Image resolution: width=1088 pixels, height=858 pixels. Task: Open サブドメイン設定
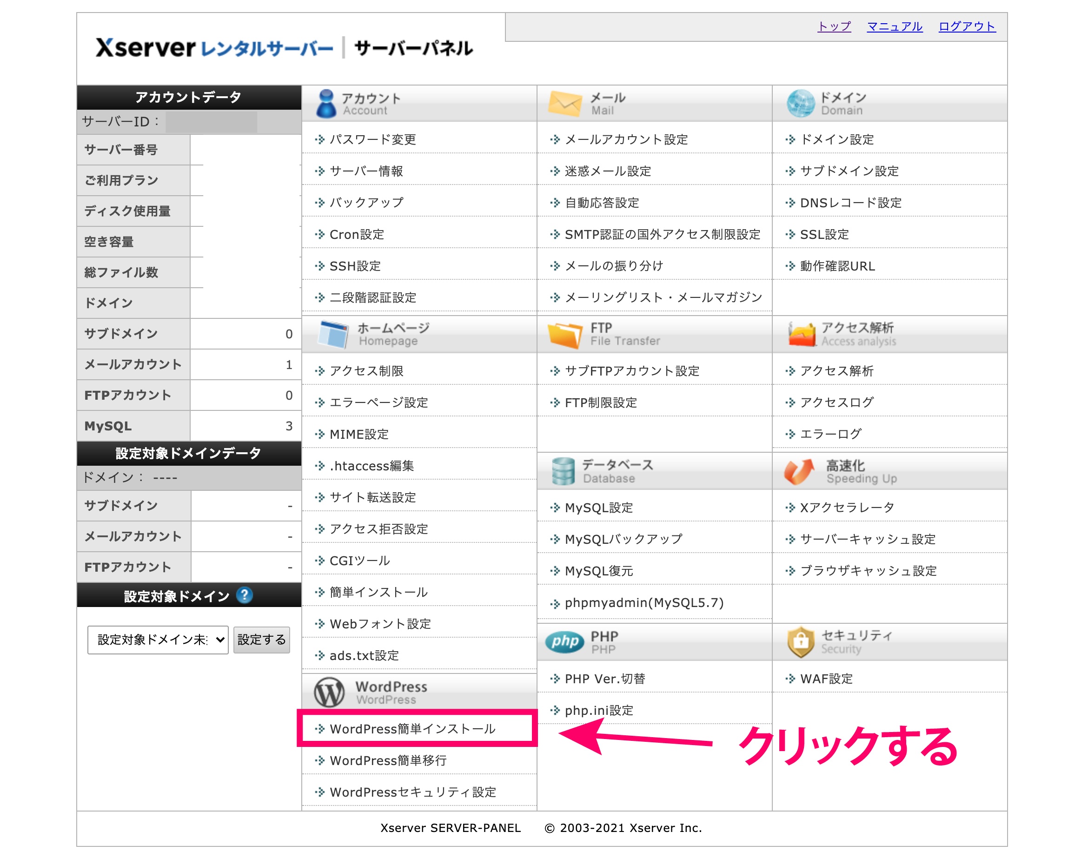[x=849, y=171]
